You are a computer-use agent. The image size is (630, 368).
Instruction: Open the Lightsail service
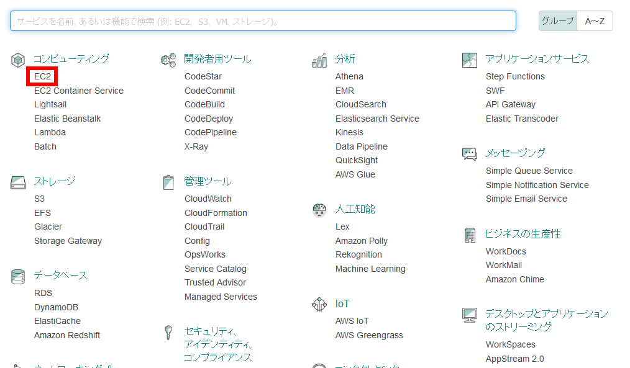(50, 104)
